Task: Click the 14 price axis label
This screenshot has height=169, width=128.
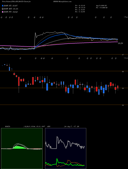Action: (x=123, y=105)
